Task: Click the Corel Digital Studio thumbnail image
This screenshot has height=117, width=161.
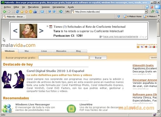Action: click(13, 79)
